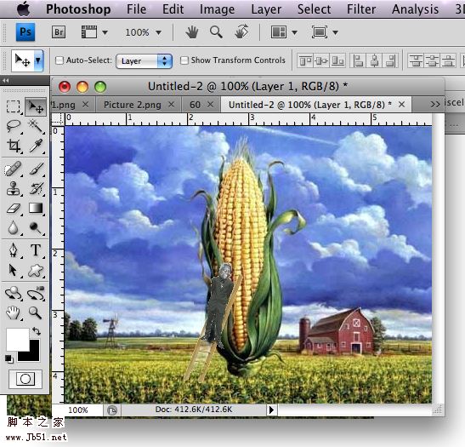Click Align Left Edges button
This screenshot has width=465, height=447.
pos(358,60)
